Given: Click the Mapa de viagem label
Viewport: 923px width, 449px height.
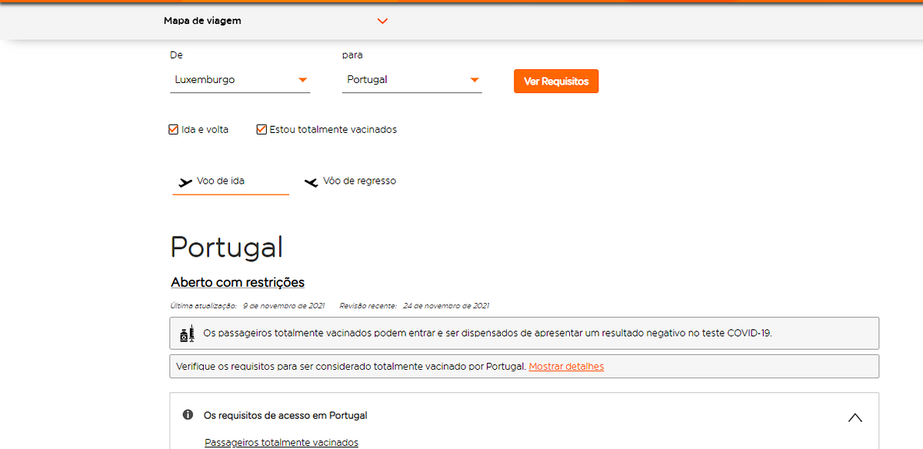Looking at the screenshot, I should click(x=202, y=22).
